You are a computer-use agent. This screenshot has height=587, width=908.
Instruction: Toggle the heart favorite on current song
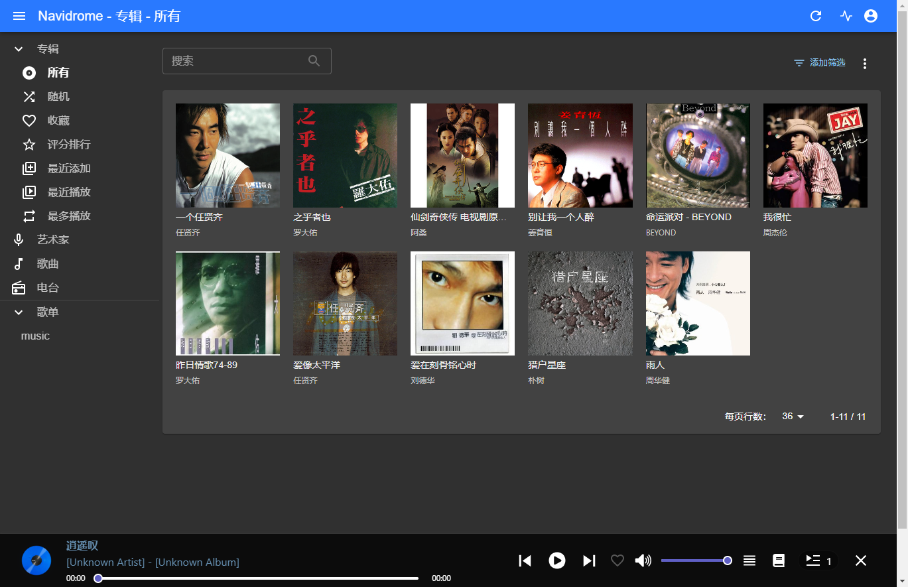pyautogui.click(x=617, y=560)
